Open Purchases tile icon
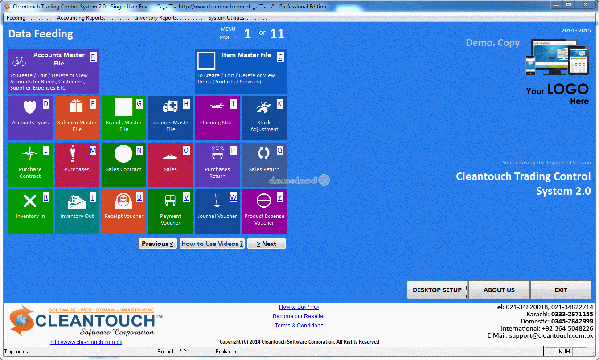 (x=73, y=154)
